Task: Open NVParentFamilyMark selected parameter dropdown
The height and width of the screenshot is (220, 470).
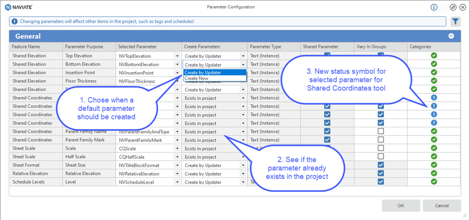Action: pos(177,140)
